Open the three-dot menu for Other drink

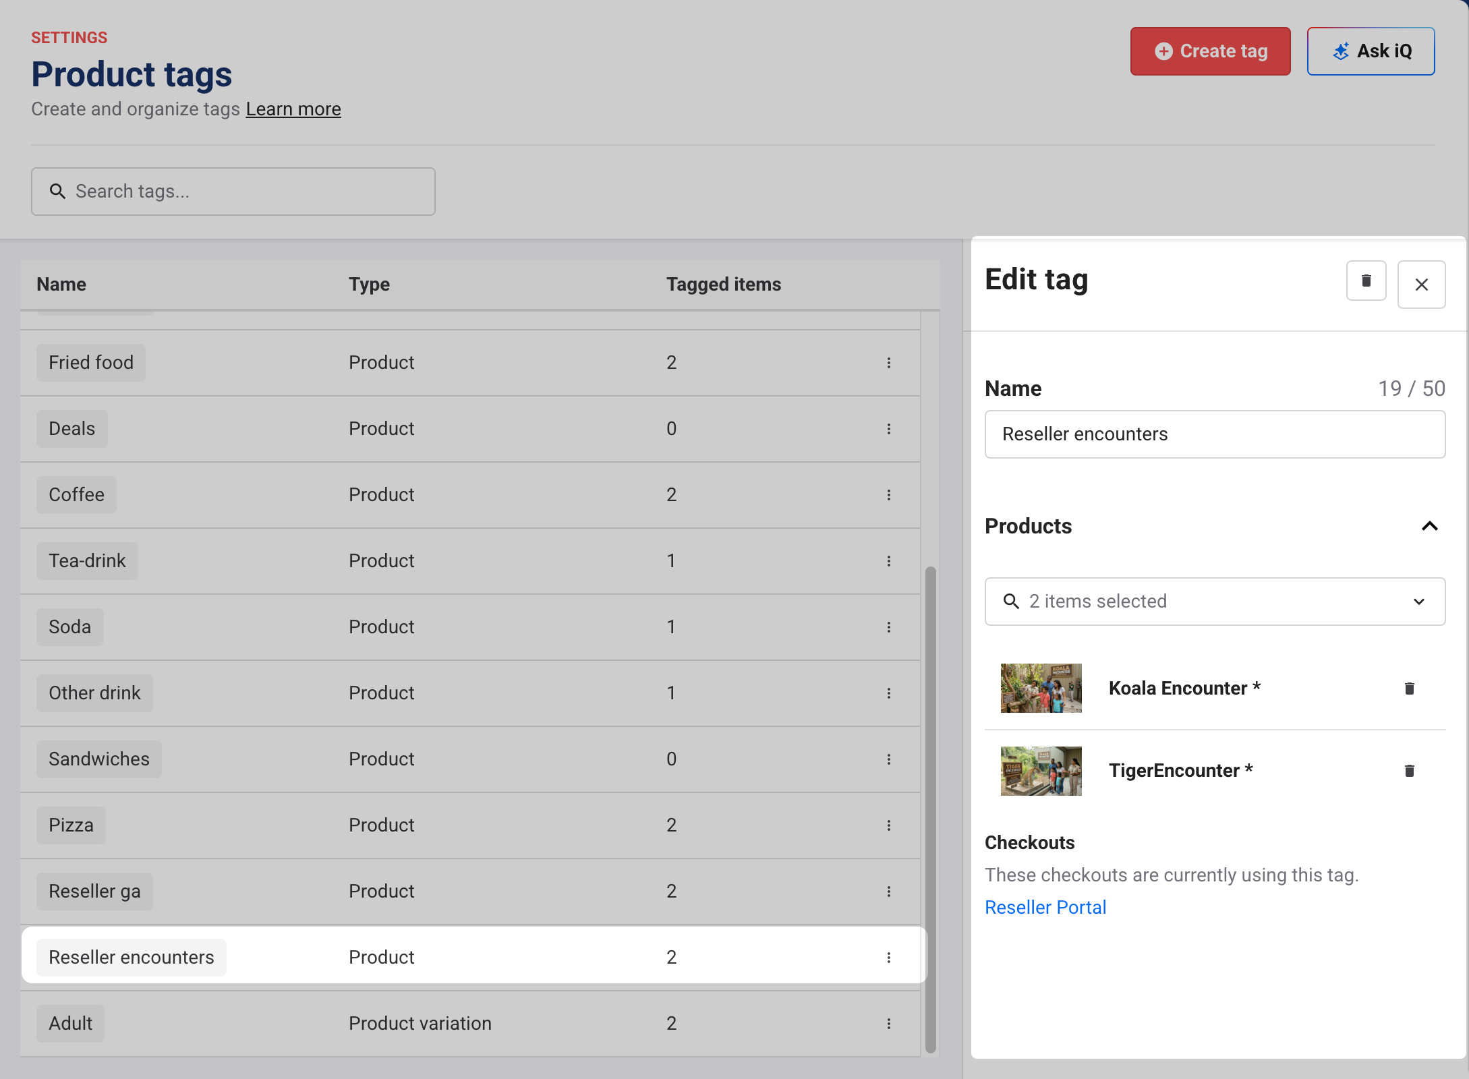[x=889, y=693]
